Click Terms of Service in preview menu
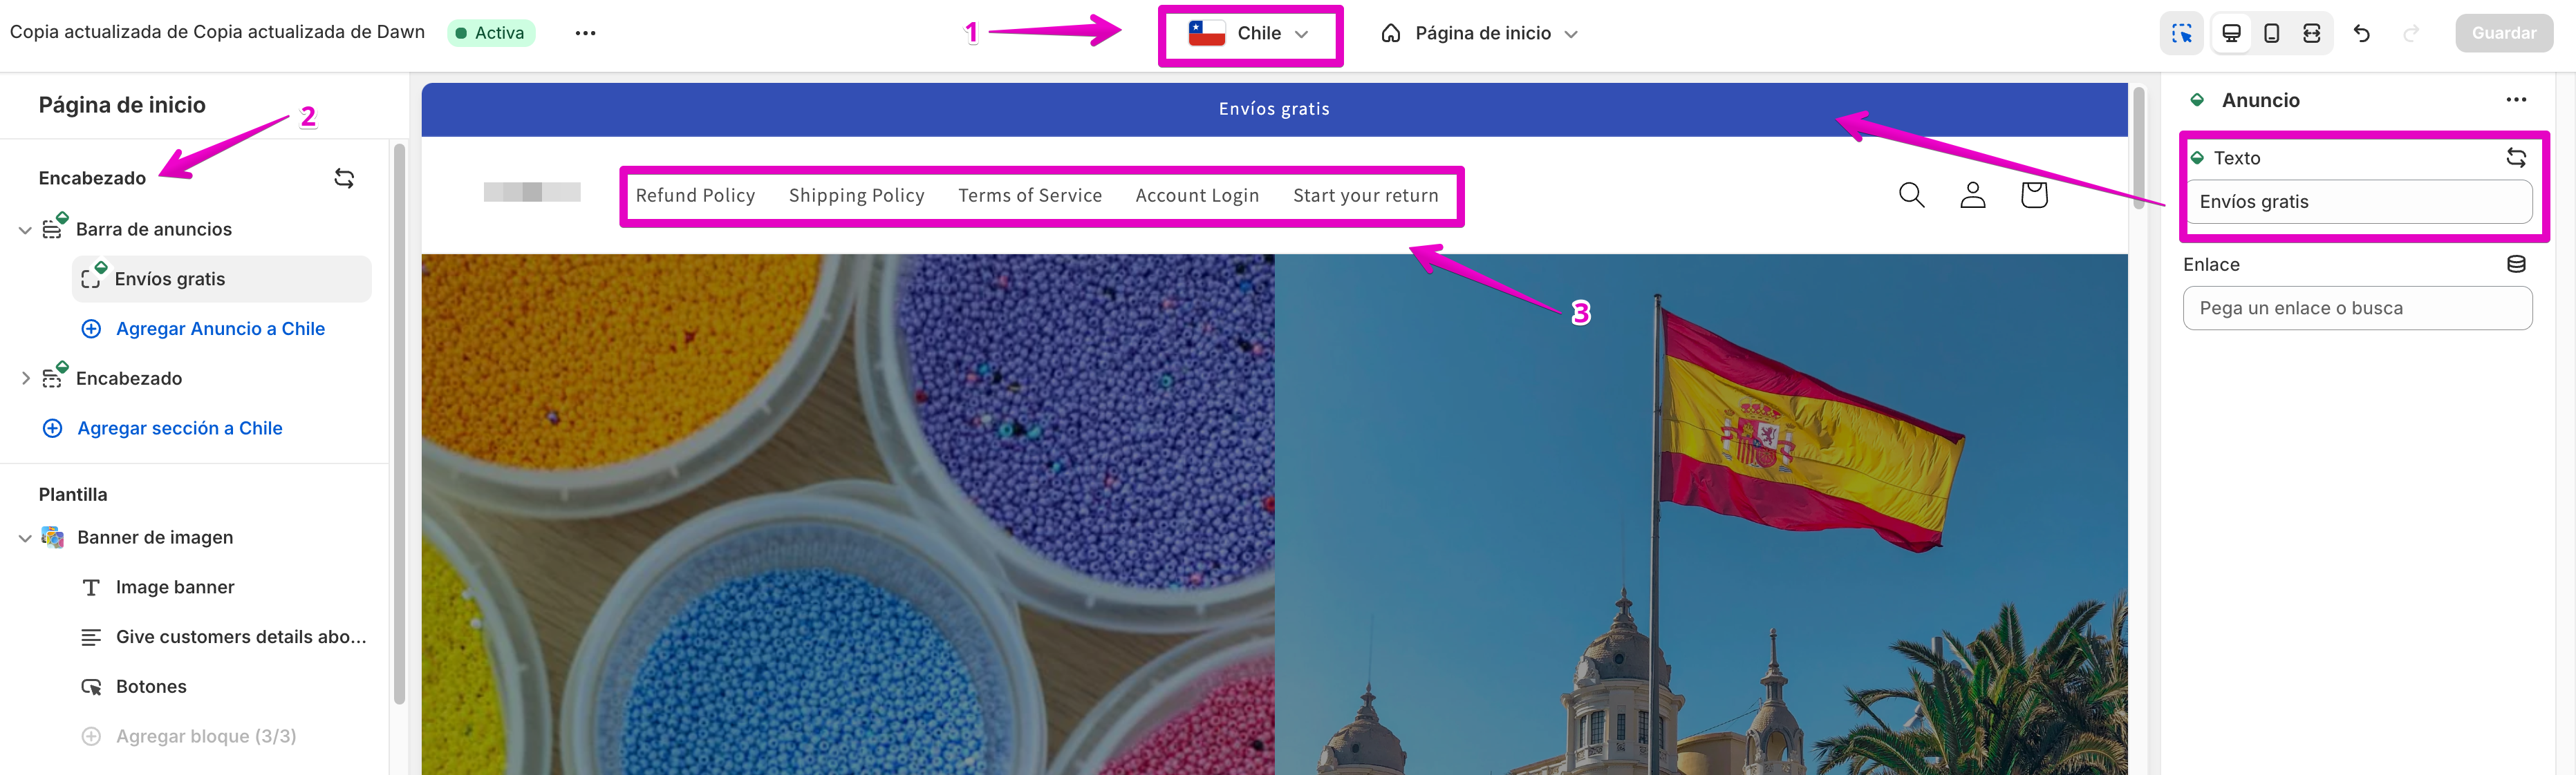Screen dimensions: 2576x775 1030,195
